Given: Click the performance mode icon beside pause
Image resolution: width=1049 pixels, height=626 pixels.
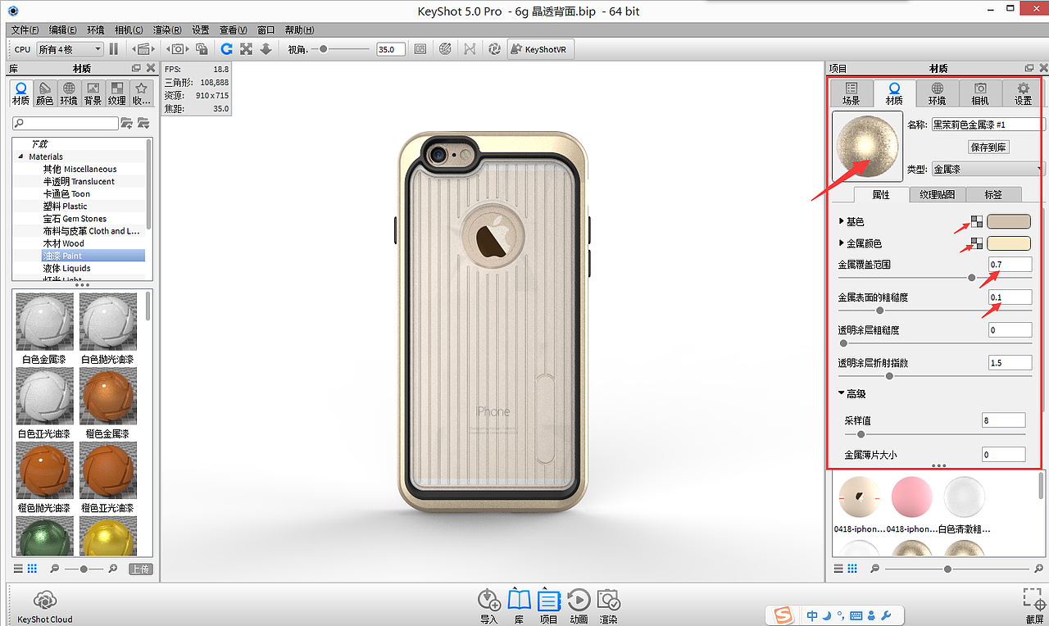Looking at the screenshot, I should 143,49.
